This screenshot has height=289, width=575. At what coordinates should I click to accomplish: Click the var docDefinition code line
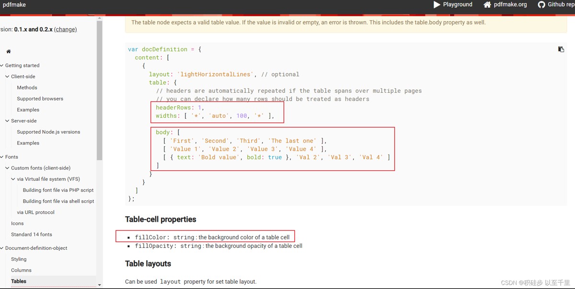tap(165, 49)
